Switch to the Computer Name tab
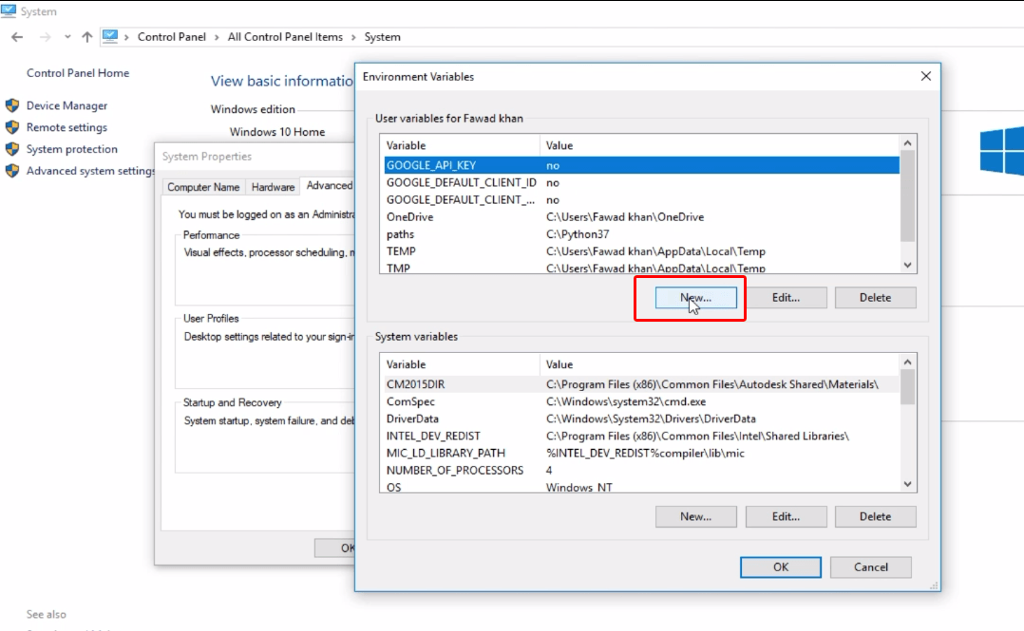 click(203, 187)
